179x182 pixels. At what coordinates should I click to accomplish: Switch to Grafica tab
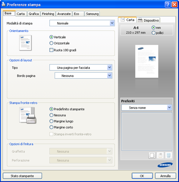[x=34, y=14]
